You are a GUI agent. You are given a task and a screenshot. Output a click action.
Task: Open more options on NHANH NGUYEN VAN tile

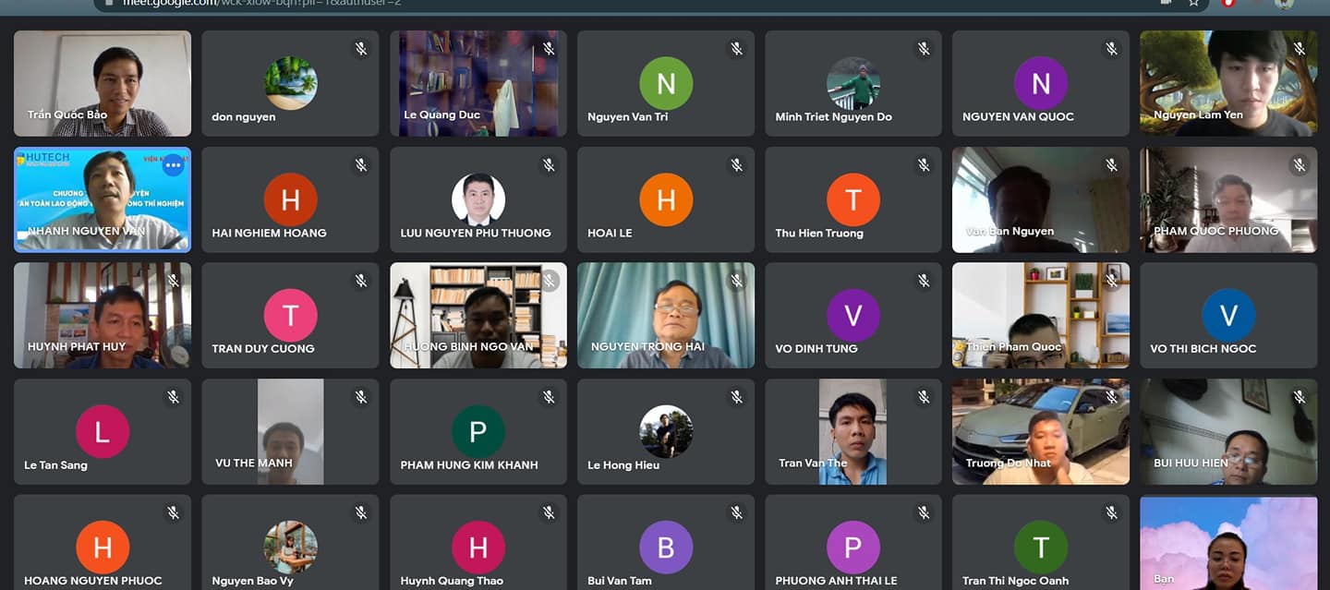coord(173,165)
